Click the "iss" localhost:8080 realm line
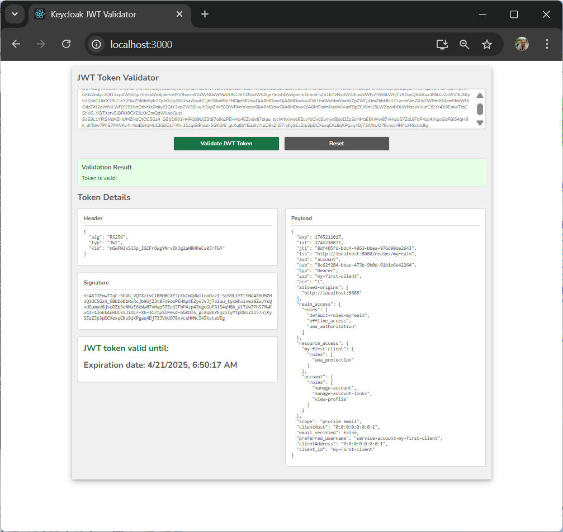 356,254
